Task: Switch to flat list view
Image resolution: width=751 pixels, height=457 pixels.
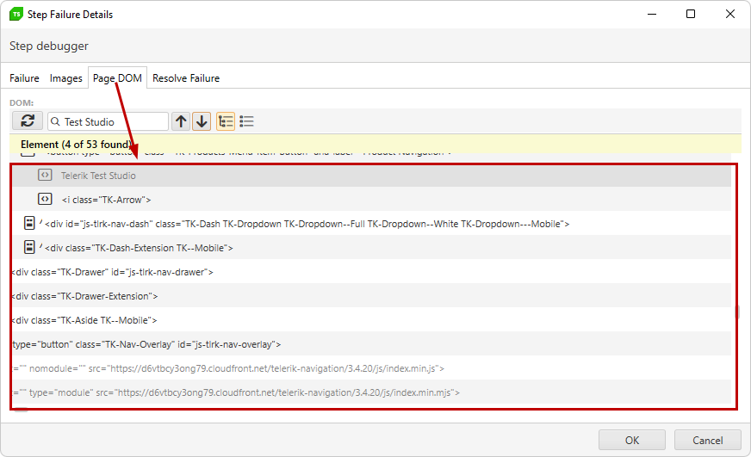Action: [246, 121]
